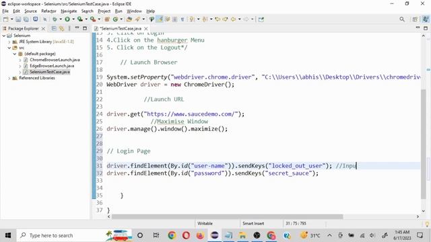
Task: Select the SeleniumTestCase.java editor tab
Action: (121, 28)
